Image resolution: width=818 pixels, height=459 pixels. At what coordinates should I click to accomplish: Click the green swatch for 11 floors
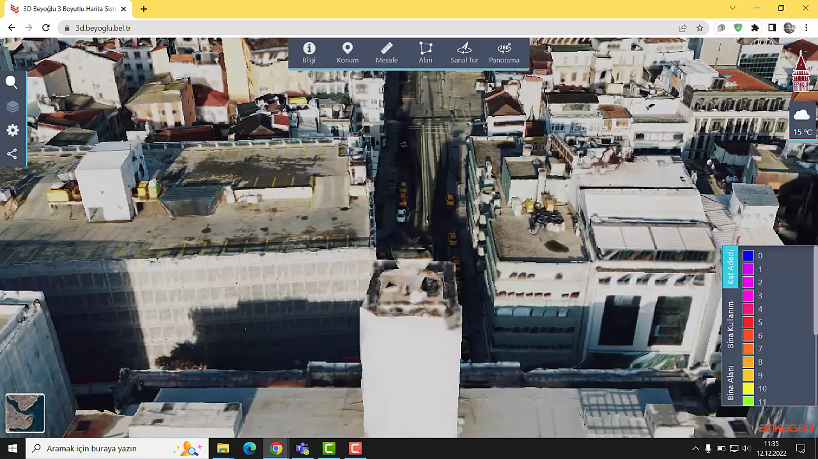[x=748, y=401]
